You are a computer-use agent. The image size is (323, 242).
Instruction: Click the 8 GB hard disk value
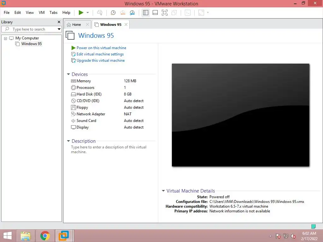click(x=128, y=94)
